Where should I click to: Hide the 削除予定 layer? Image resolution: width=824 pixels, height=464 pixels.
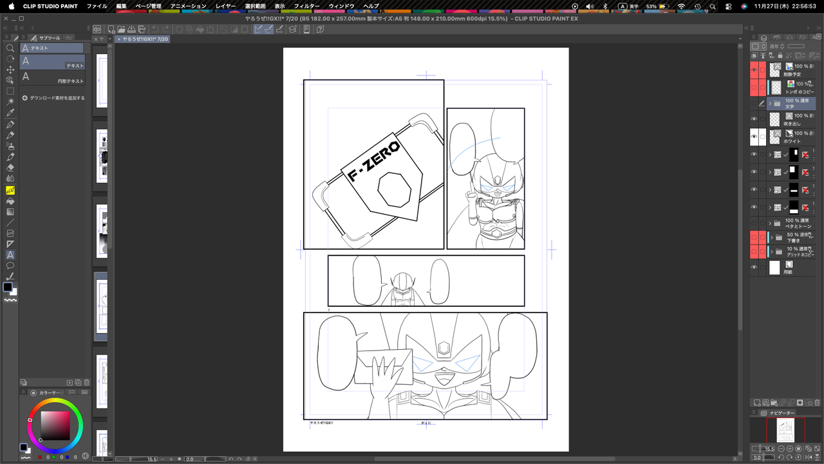[754, 70]
